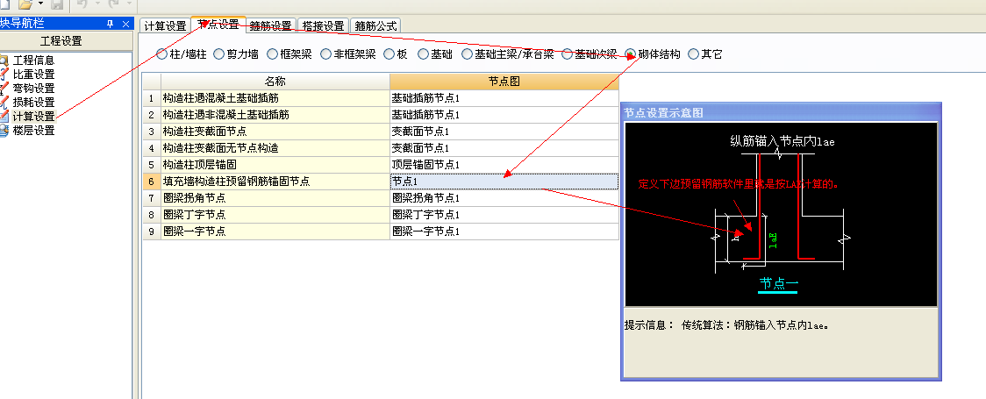
Task: Select row 圈梁一字节点 name cell
Action: pos(275,232)
